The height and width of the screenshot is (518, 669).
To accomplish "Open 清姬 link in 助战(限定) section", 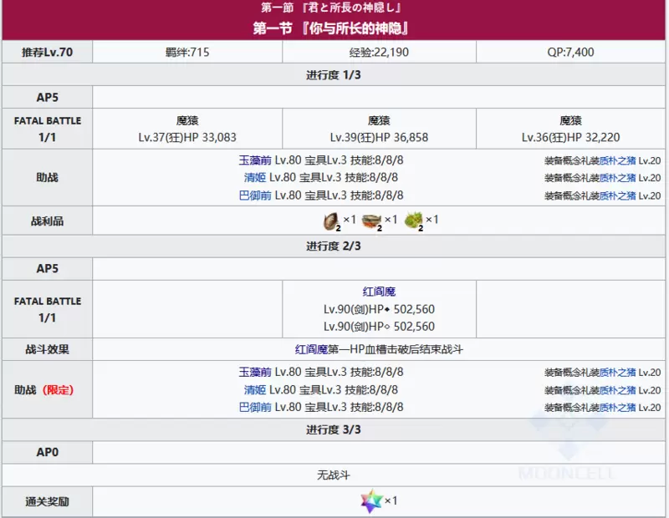I will click(x=255, y=389).
